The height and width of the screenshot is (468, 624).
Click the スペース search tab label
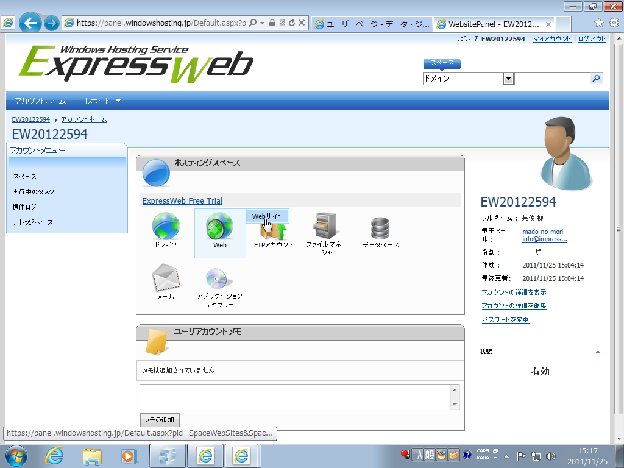point(442,63)
